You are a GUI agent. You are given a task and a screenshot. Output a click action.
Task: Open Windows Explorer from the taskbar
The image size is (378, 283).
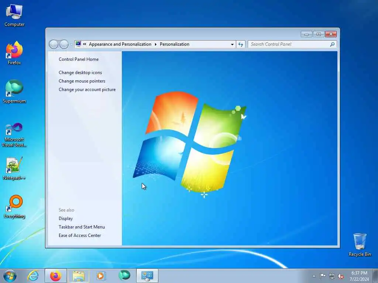[79, 276]
